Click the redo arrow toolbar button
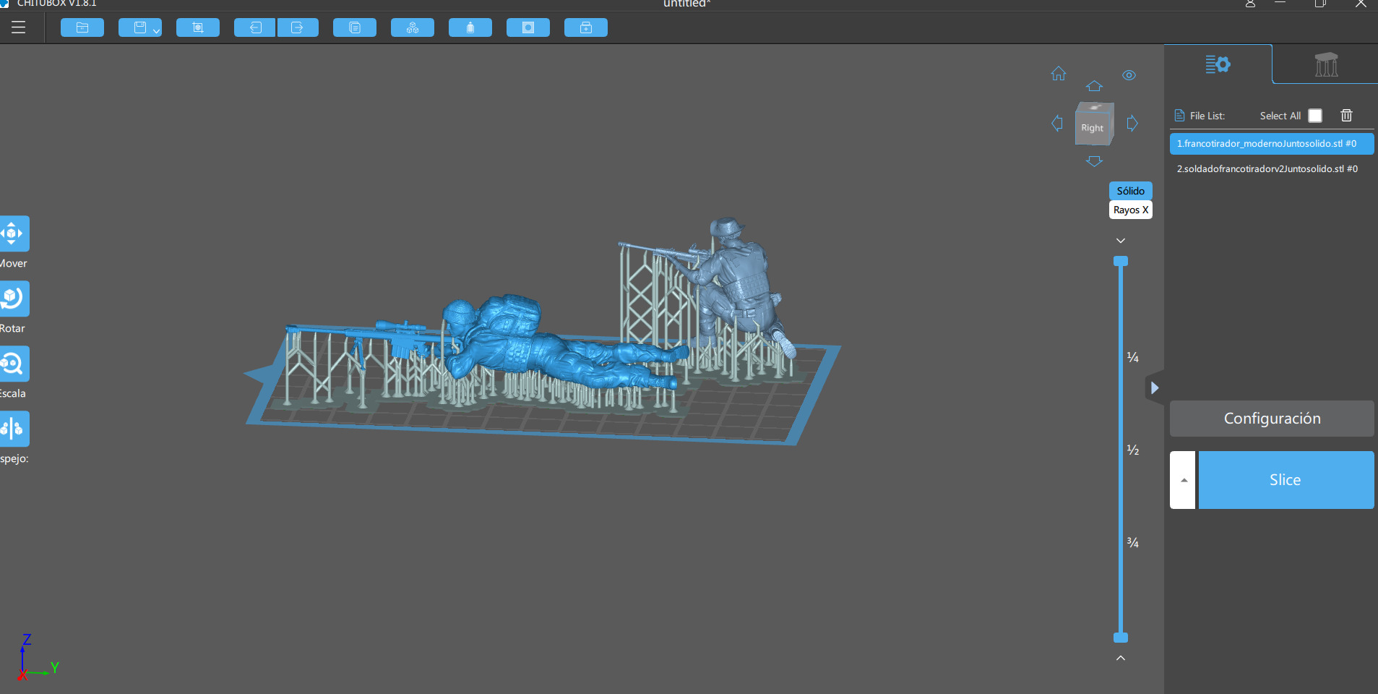Screen dimensions: 1378x694 pyautogui.click(x=298, y=27)
